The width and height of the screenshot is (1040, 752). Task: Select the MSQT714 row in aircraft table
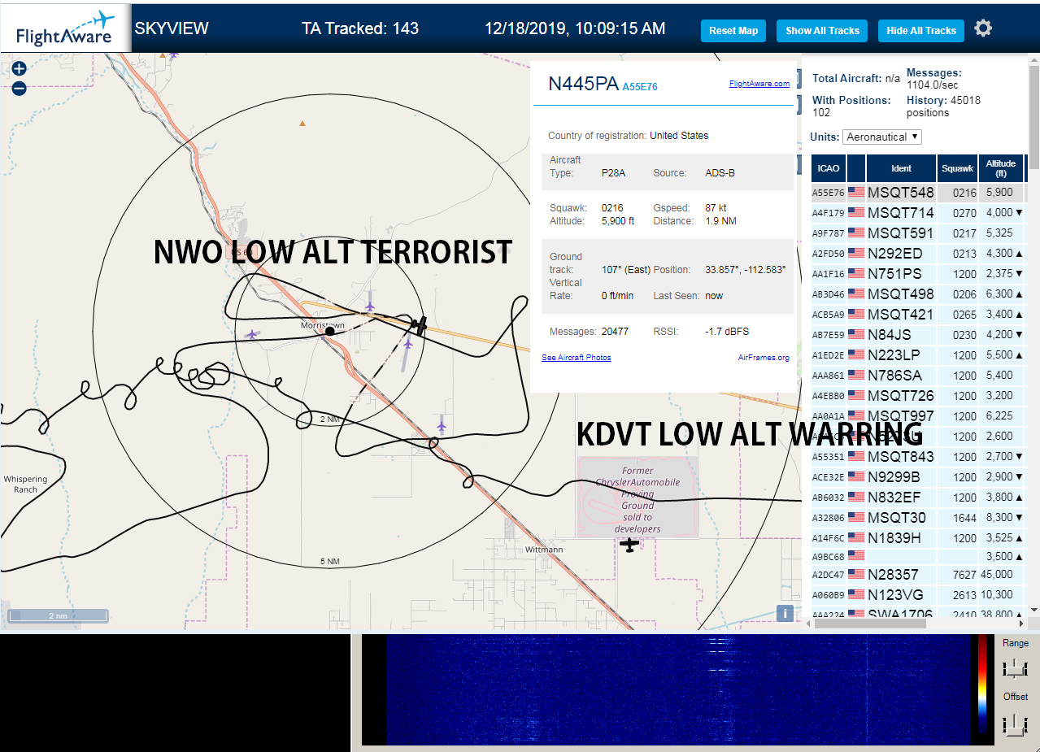tap(918, 213)
